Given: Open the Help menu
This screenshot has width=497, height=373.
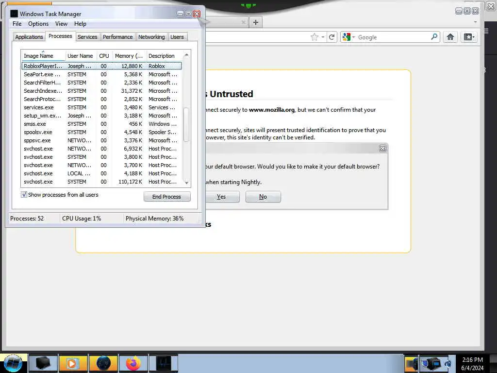Looking at the screenshot, I should (80, 24).
